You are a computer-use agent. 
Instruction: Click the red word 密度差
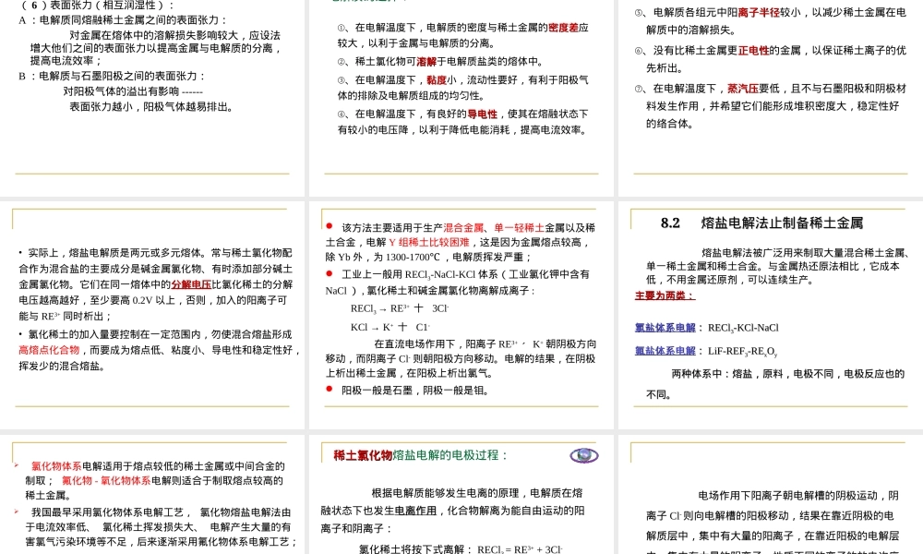tap(563, 28)
